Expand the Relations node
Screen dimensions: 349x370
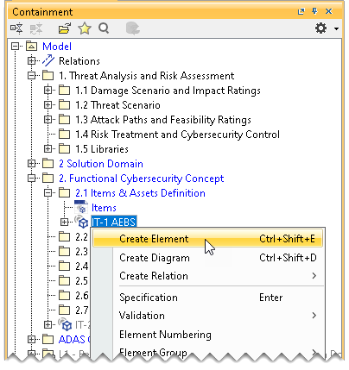32,61
